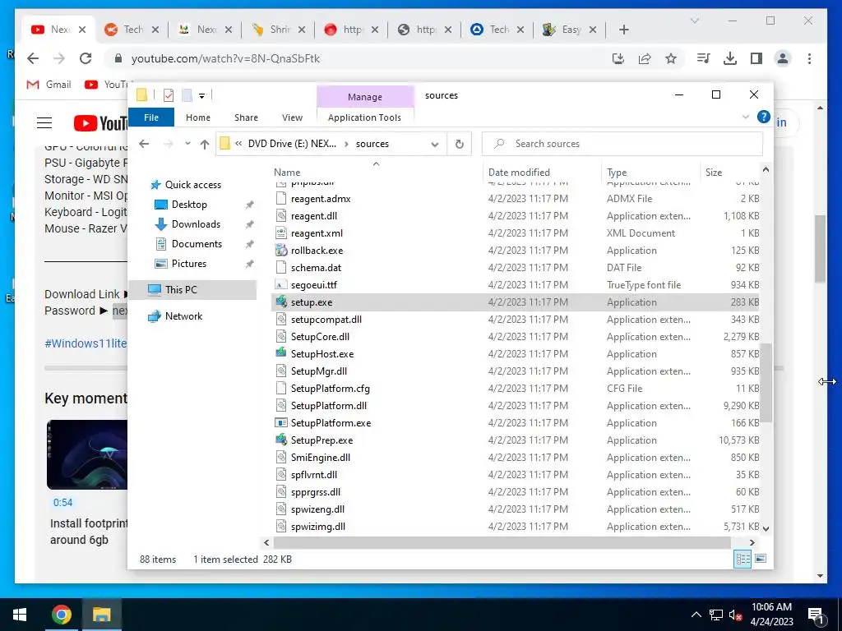The image size is (842, 631).
Task: Sort by Size column header
Action: pos(714,173)
